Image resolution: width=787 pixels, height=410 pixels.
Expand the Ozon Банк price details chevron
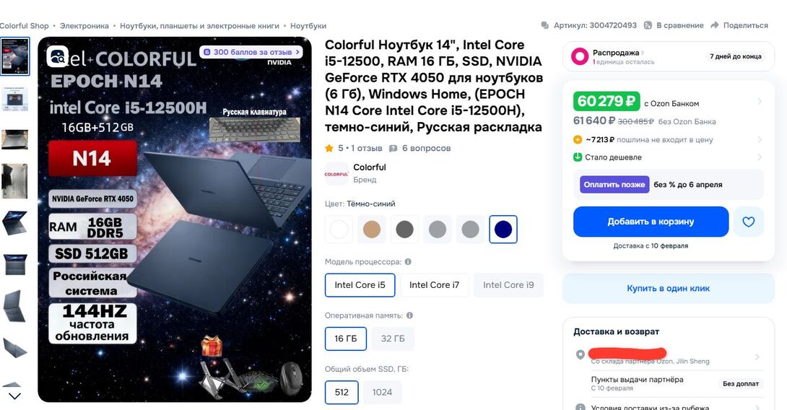(x=760, y=102)
